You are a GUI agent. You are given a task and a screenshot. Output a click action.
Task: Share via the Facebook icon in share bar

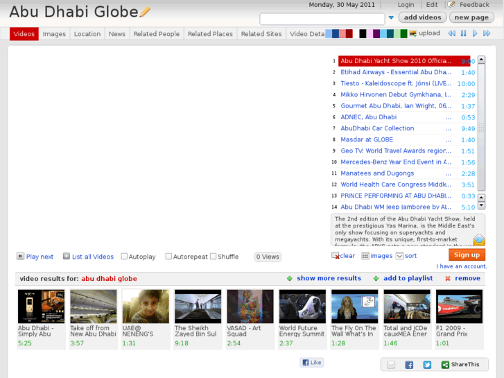[x=409, y=365]
